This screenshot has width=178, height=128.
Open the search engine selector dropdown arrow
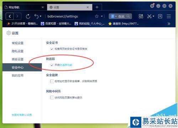tap(116, 16)
